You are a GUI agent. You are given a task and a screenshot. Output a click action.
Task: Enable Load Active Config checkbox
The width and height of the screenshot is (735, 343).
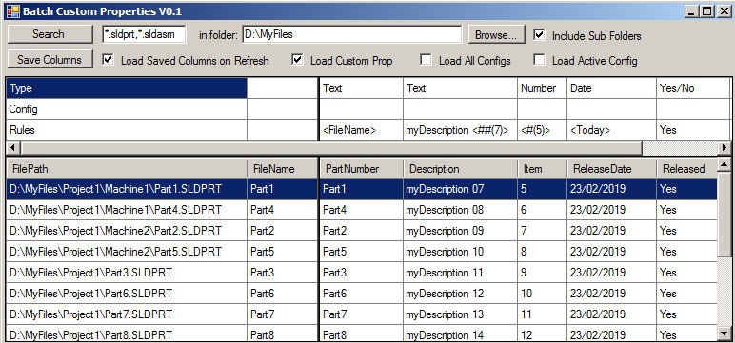[540, 60]
